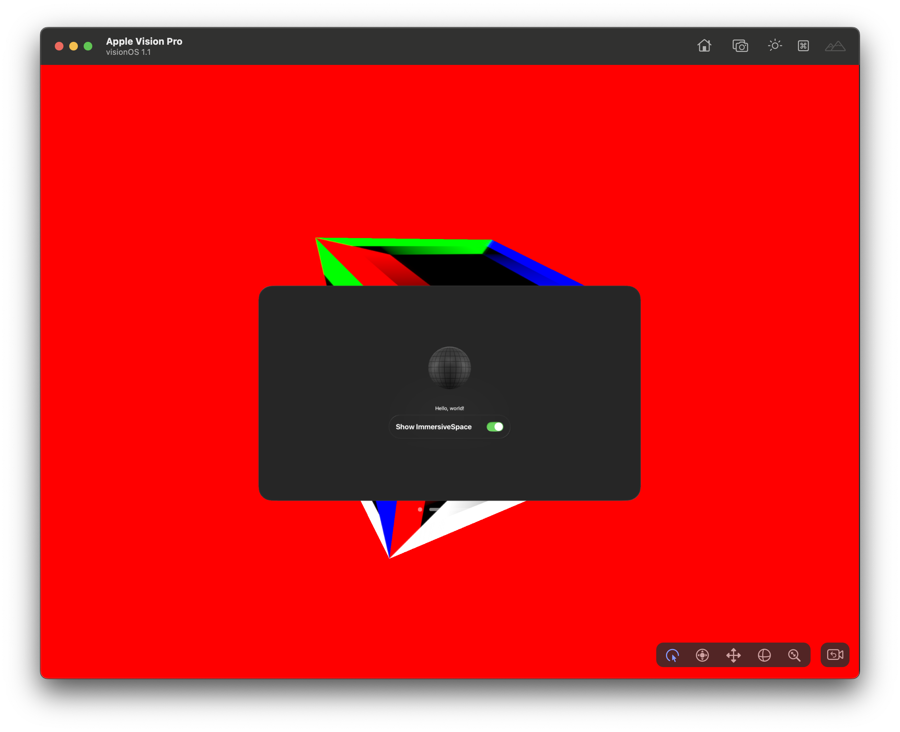Open the mountain scene environment icon
Image resolution: width=900 pixels, height=732 pixels.
[835, 46]
